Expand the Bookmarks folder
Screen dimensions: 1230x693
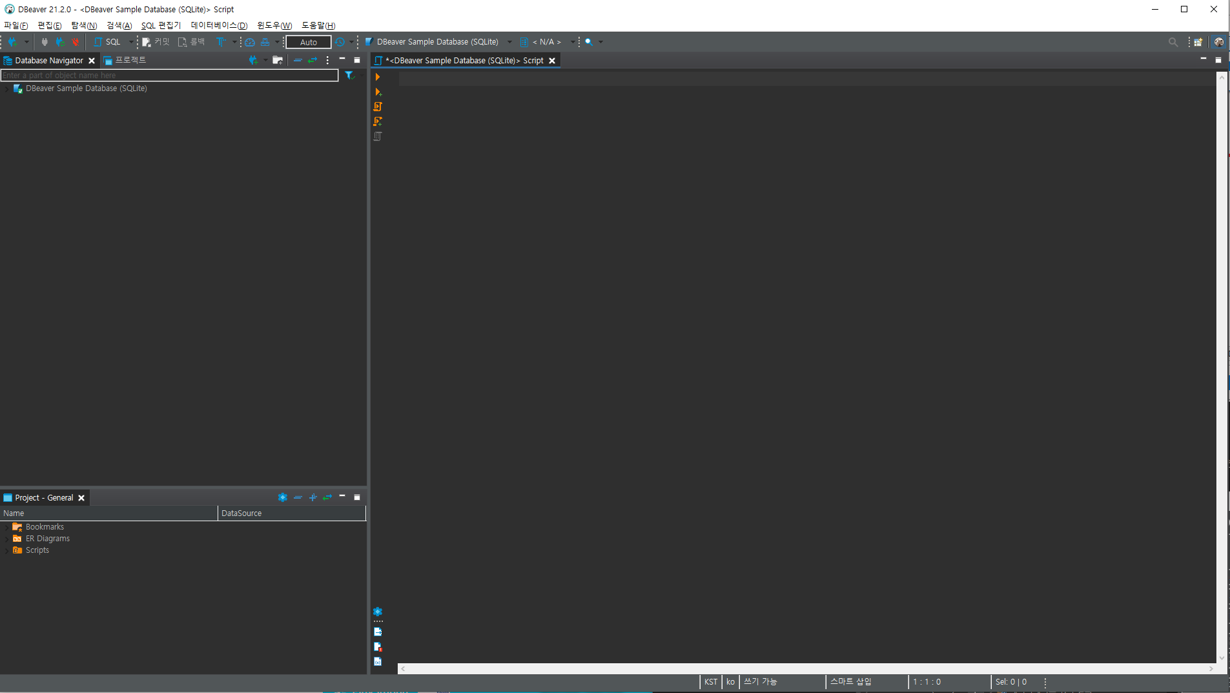(x=6, y=528)
